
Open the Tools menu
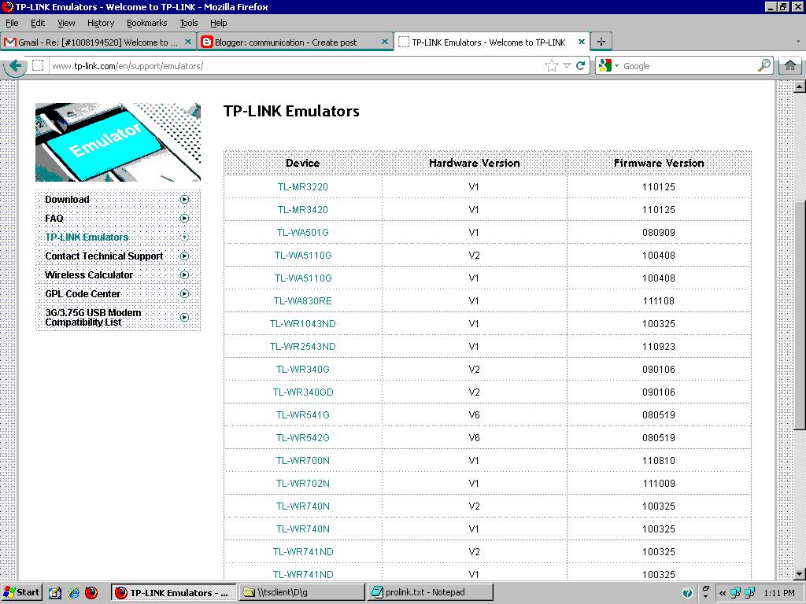pos(189,23)
